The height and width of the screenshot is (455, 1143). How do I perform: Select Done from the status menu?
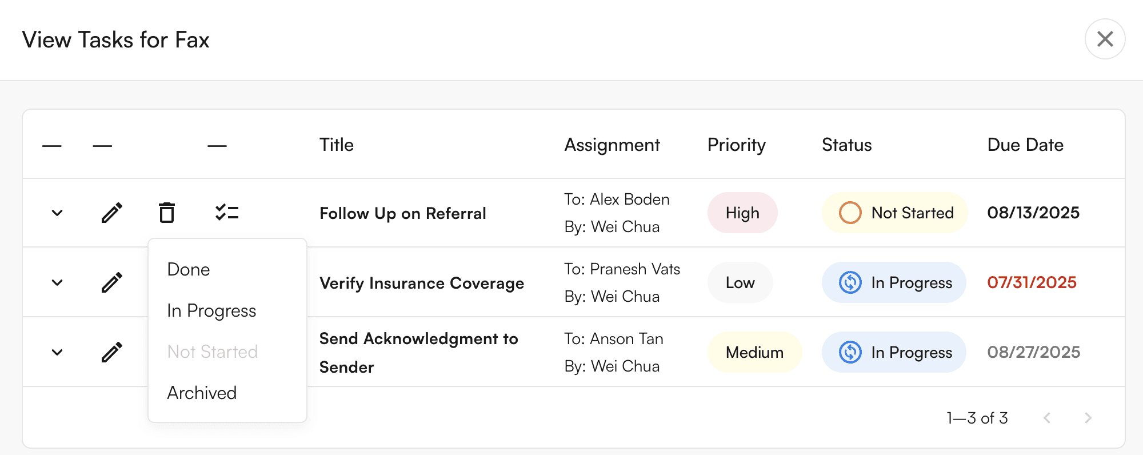189,269
